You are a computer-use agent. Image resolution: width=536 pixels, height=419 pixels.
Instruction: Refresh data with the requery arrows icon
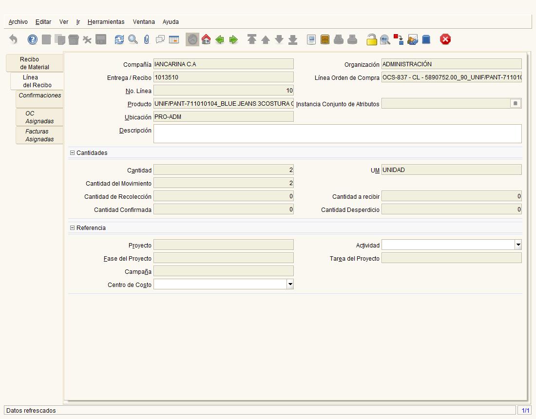[119, 39]
